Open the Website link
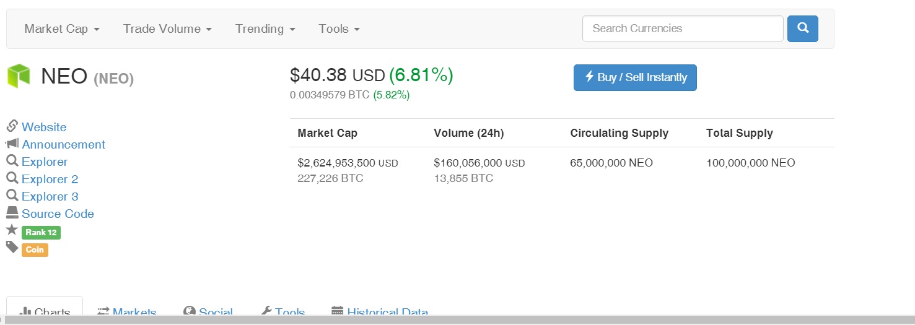 44,127
